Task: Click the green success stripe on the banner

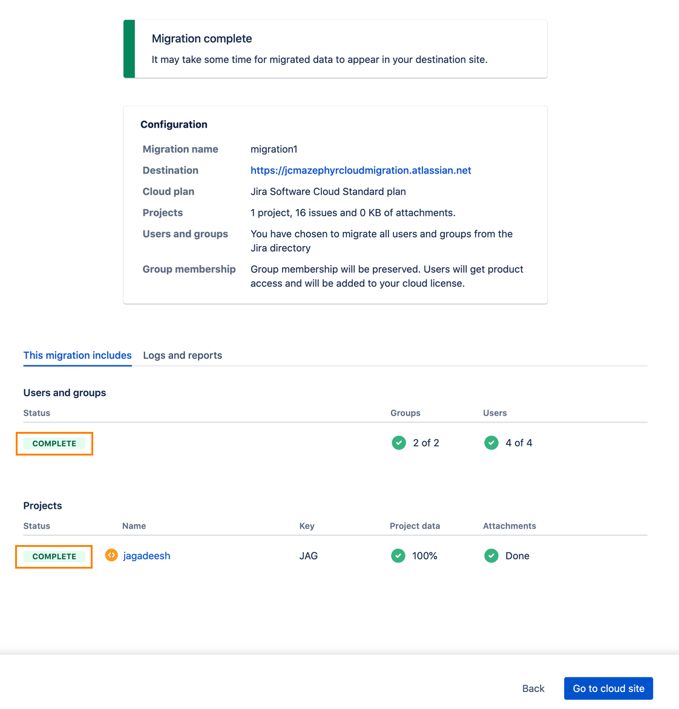Action: pyautogui.click(x=129, y=49)
